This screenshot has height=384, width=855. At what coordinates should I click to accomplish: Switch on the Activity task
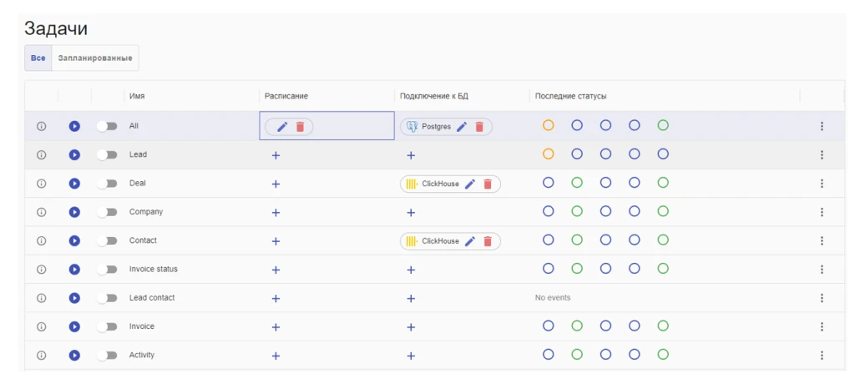coord(107,355)
